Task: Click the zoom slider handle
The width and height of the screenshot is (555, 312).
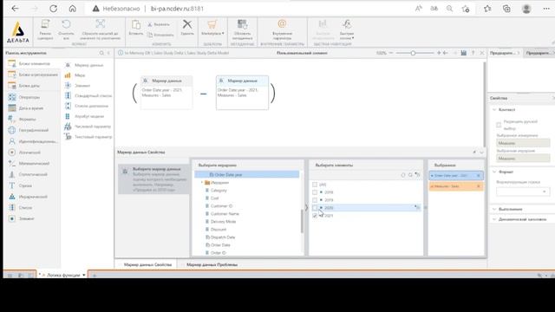Action: tap(413, 53)
